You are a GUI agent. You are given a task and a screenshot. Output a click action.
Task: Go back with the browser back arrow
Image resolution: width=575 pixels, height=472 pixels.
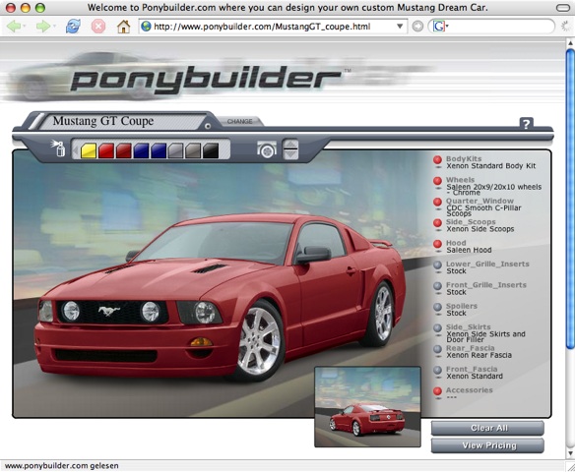tap(14, 27)
